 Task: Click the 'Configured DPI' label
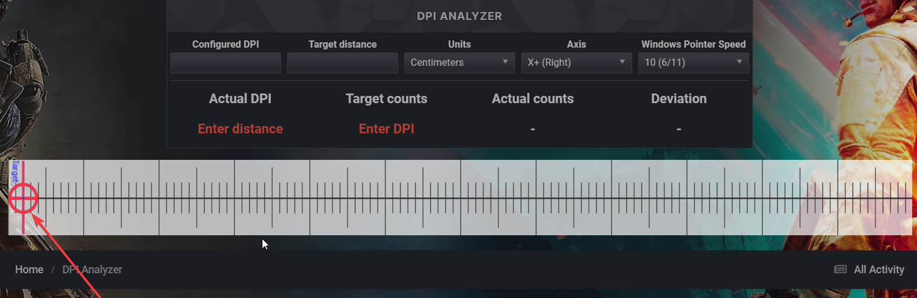click(x=226, y=44)
